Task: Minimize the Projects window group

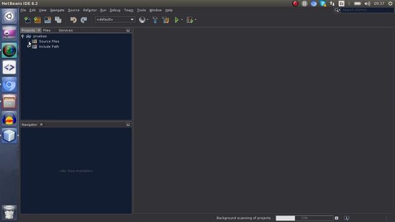Action: pyautogui.click(x=128, y=30)
